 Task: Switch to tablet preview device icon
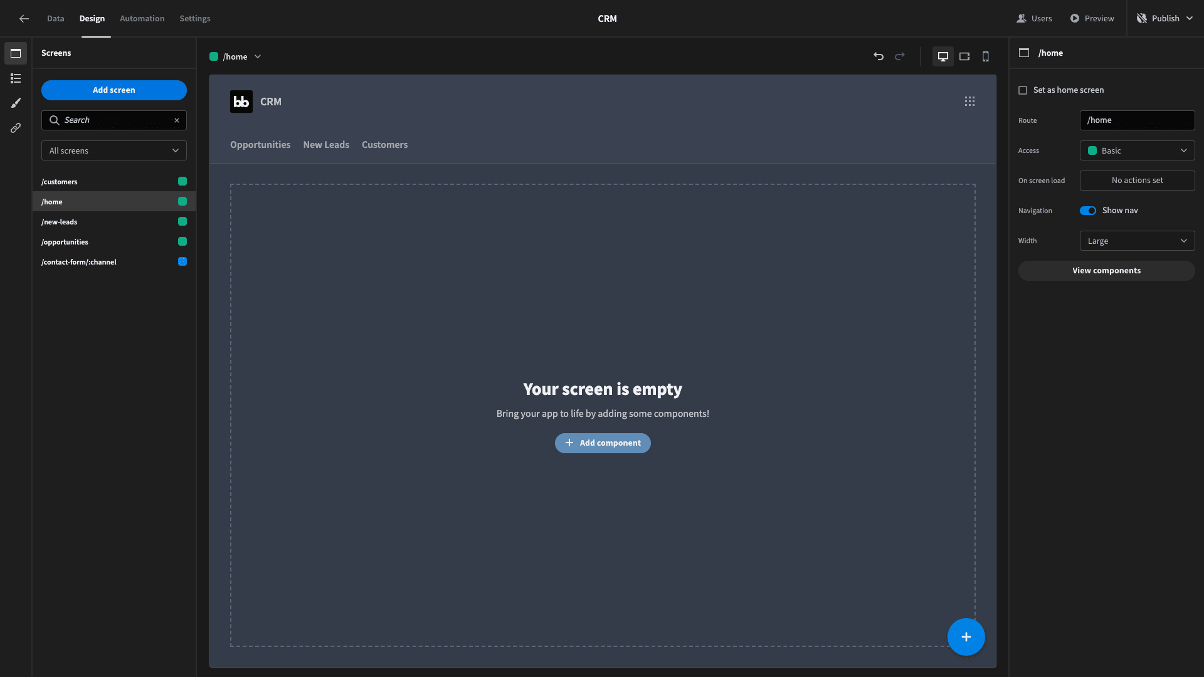[964, 56]
